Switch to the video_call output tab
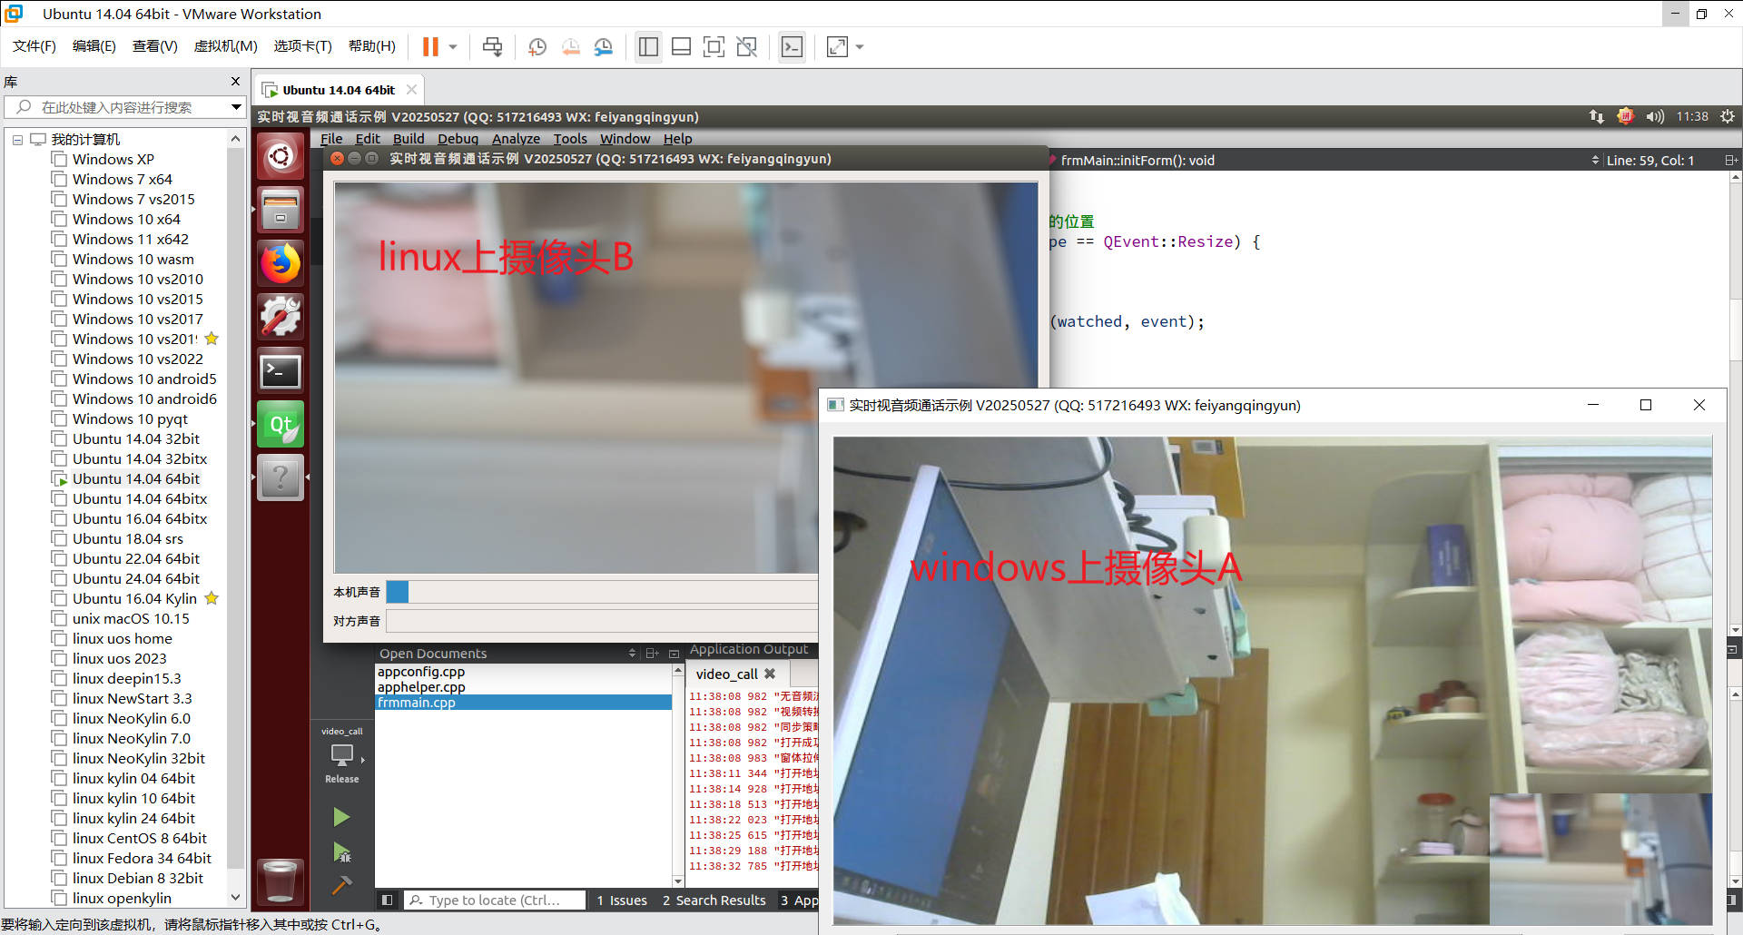1743x935 pixels. 727,674
